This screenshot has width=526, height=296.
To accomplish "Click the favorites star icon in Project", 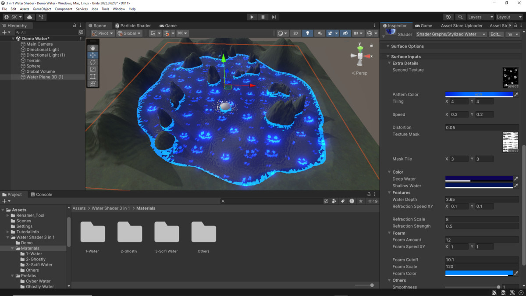I will [361, 201].
